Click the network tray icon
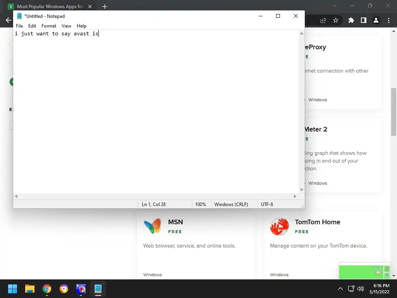The image size is (397, 298). coord(351,289)
